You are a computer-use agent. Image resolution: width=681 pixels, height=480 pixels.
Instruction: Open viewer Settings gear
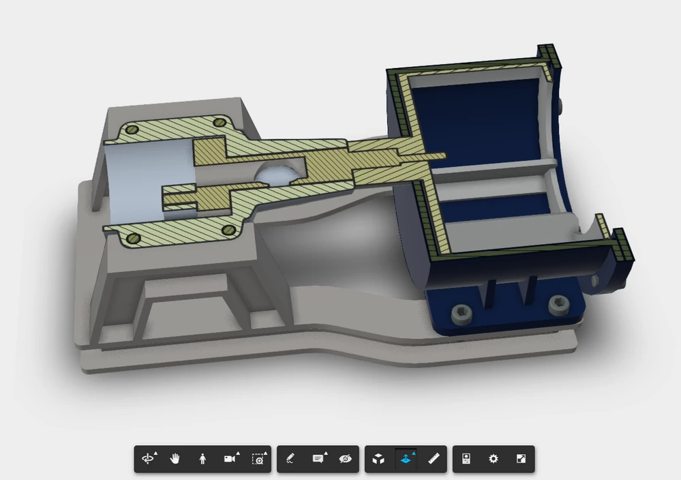click(494, 459)
